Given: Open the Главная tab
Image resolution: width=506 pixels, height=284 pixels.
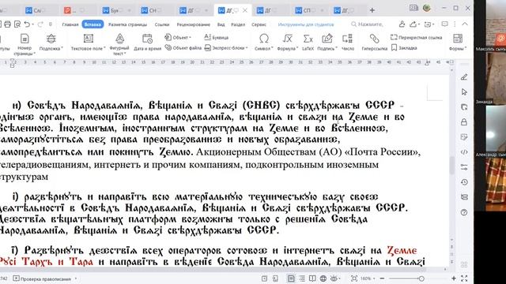Looking at the screenshot, I should 70,24.
